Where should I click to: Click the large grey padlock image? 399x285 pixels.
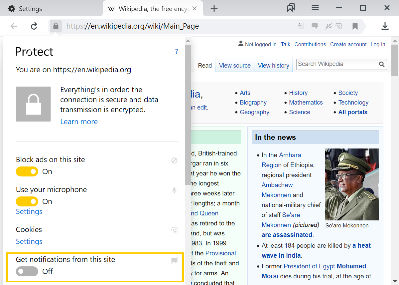pyautogui.click(x=33, y=104)
